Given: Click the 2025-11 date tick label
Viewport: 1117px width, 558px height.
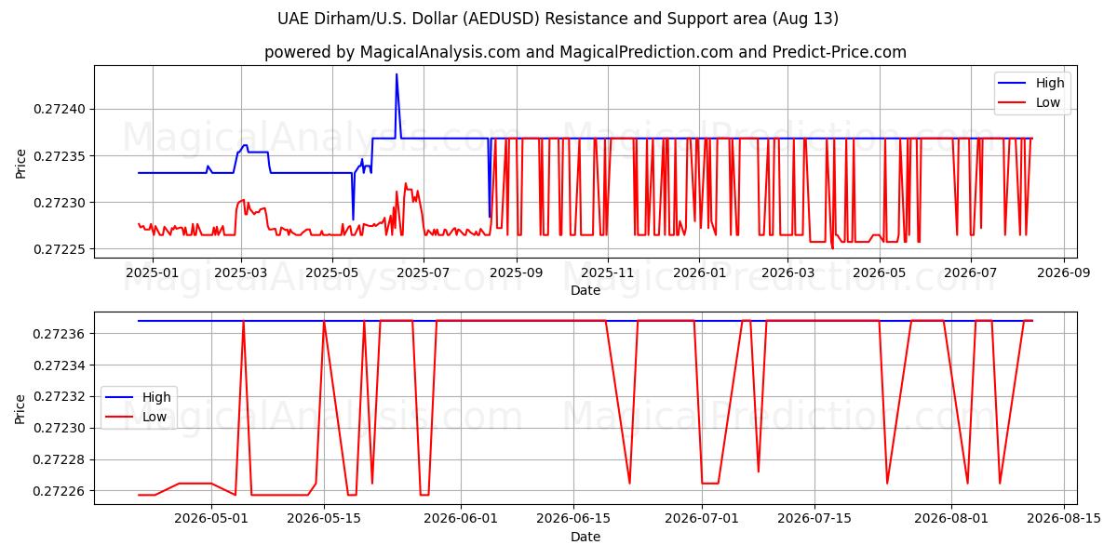Looking at the screenshot, I should click(x=607, y=272).
